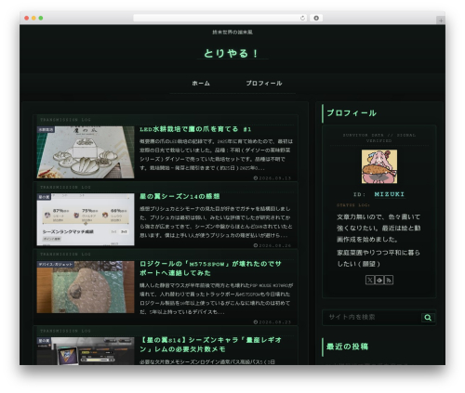Click the プロフィール sidebar heading

tap(352, 113)
